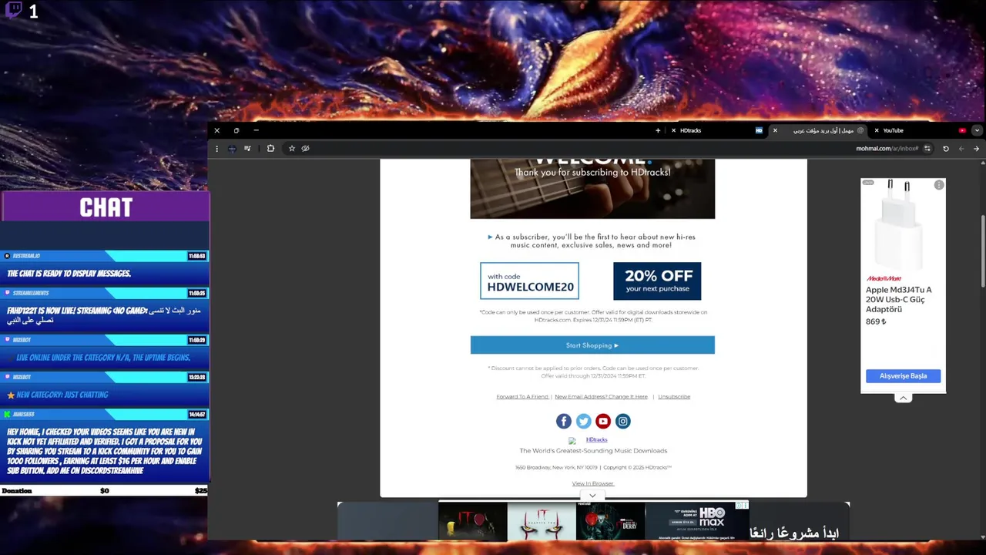Open the HDtracks Facebook icon
The height and width of the screenshot is (555, 986).
[564, 421]
